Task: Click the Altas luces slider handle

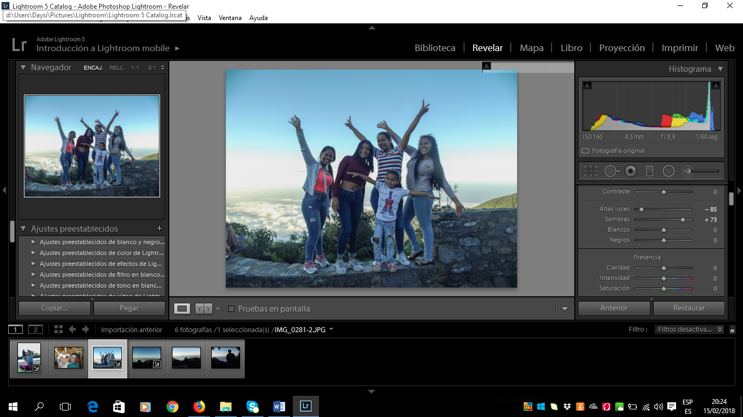Action: pos(641,209)
